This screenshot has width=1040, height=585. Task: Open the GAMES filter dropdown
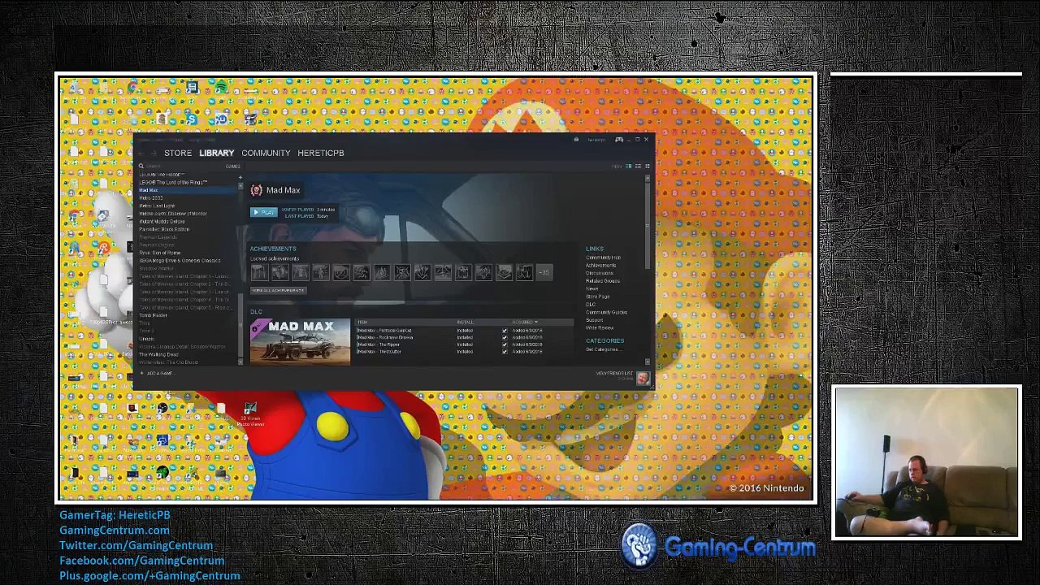coord(232,167)
